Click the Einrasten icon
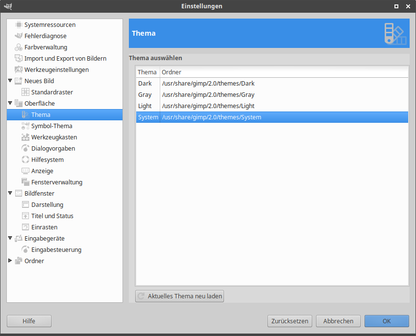Screen dimensions: 416x336 25,227
